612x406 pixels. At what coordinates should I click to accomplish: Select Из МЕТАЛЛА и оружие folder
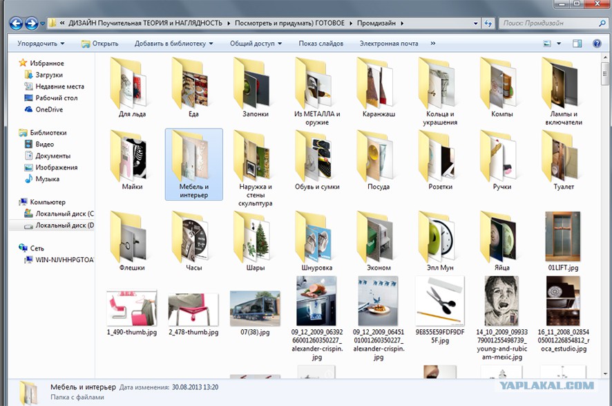317,91
